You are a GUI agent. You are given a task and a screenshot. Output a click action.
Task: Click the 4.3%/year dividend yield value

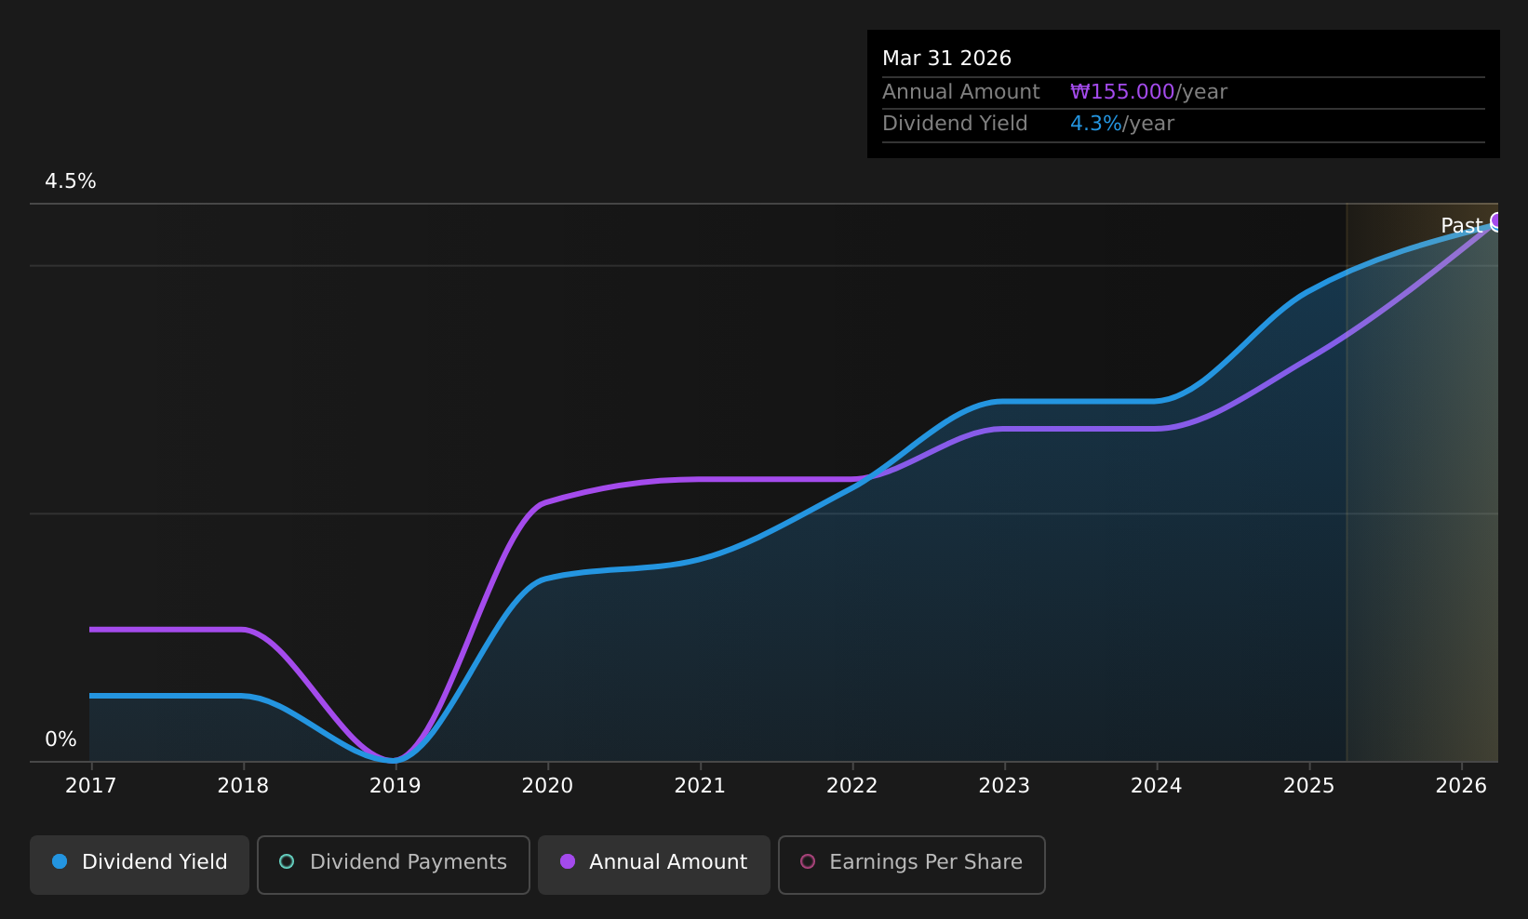[1122, 124]
